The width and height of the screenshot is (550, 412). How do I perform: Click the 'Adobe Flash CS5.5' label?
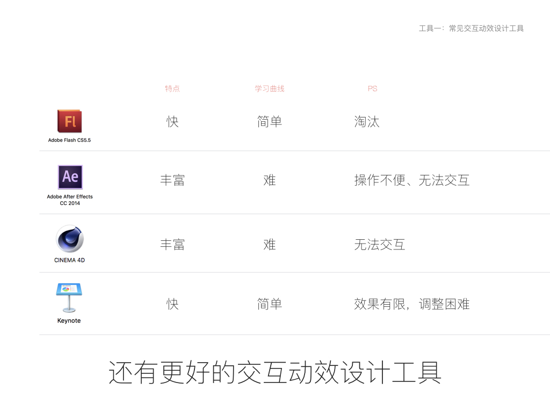69,140
